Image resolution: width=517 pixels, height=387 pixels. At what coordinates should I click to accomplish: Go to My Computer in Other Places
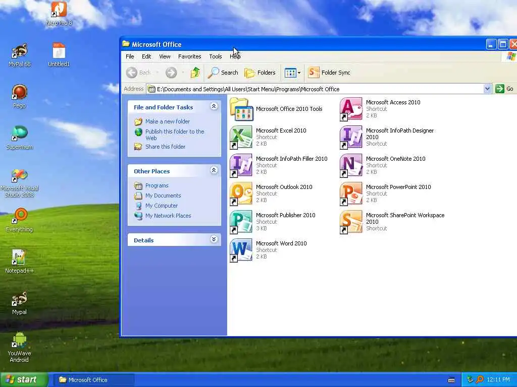161,206
